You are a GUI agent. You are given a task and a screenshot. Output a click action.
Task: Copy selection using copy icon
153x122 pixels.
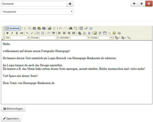click(30, 28)
